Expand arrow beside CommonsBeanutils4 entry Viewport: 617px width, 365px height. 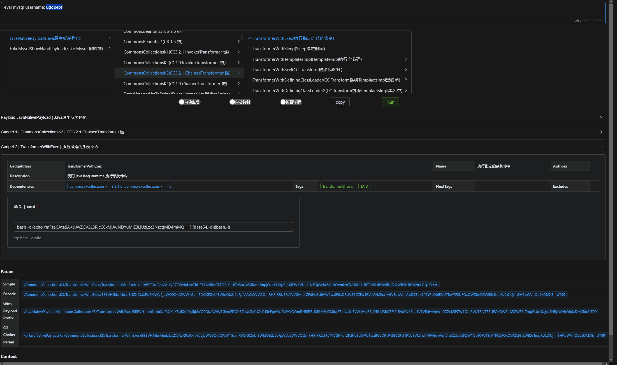(239, 41)
